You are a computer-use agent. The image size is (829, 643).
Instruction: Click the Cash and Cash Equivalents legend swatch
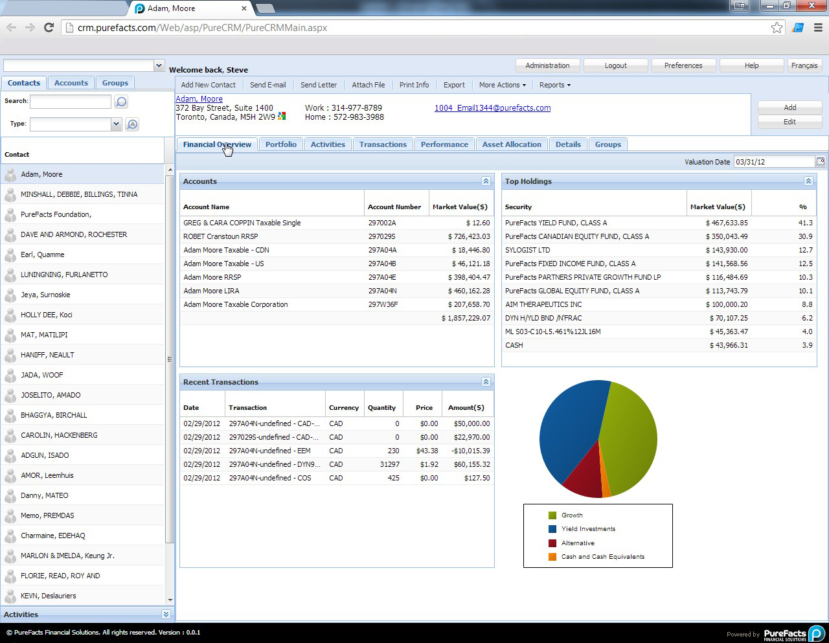(552, 557)
